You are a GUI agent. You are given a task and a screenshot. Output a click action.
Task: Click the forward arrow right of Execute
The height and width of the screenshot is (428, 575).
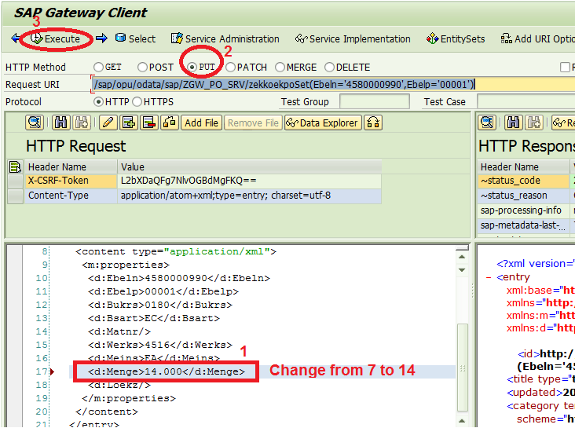coord(101,38)
